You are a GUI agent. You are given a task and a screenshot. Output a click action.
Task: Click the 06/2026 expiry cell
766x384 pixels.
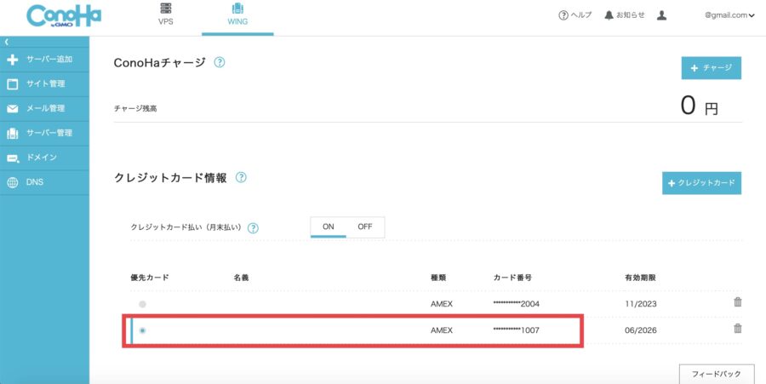click(640, 330)
